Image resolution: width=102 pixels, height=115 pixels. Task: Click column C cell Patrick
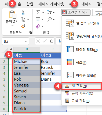pos(51,67)
